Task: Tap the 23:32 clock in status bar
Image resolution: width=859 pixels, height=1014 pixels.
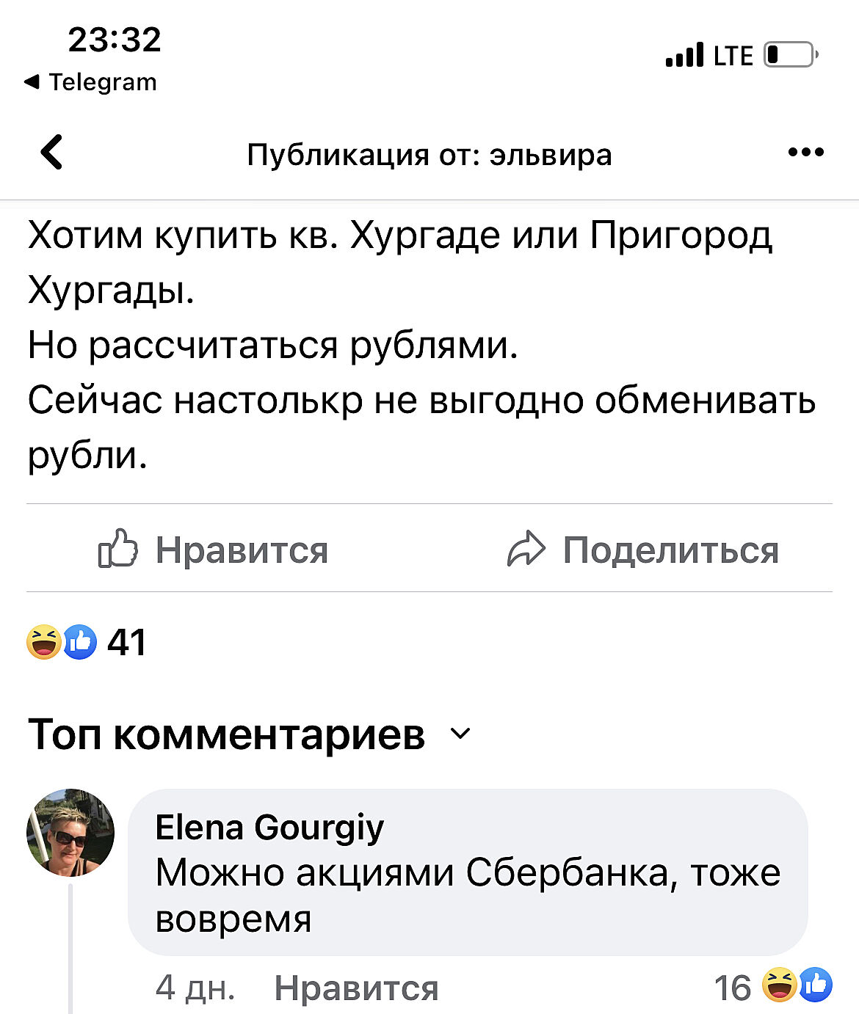Action: 115,39
